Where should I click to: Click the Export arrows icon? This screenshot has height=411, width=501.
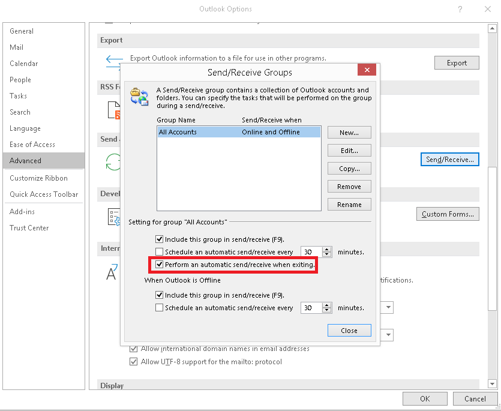[x=114, y=61]
